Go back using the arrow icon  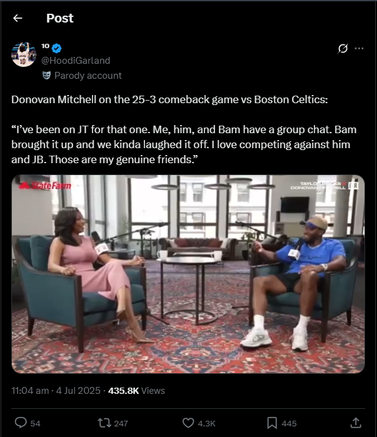tap(18, 18)
